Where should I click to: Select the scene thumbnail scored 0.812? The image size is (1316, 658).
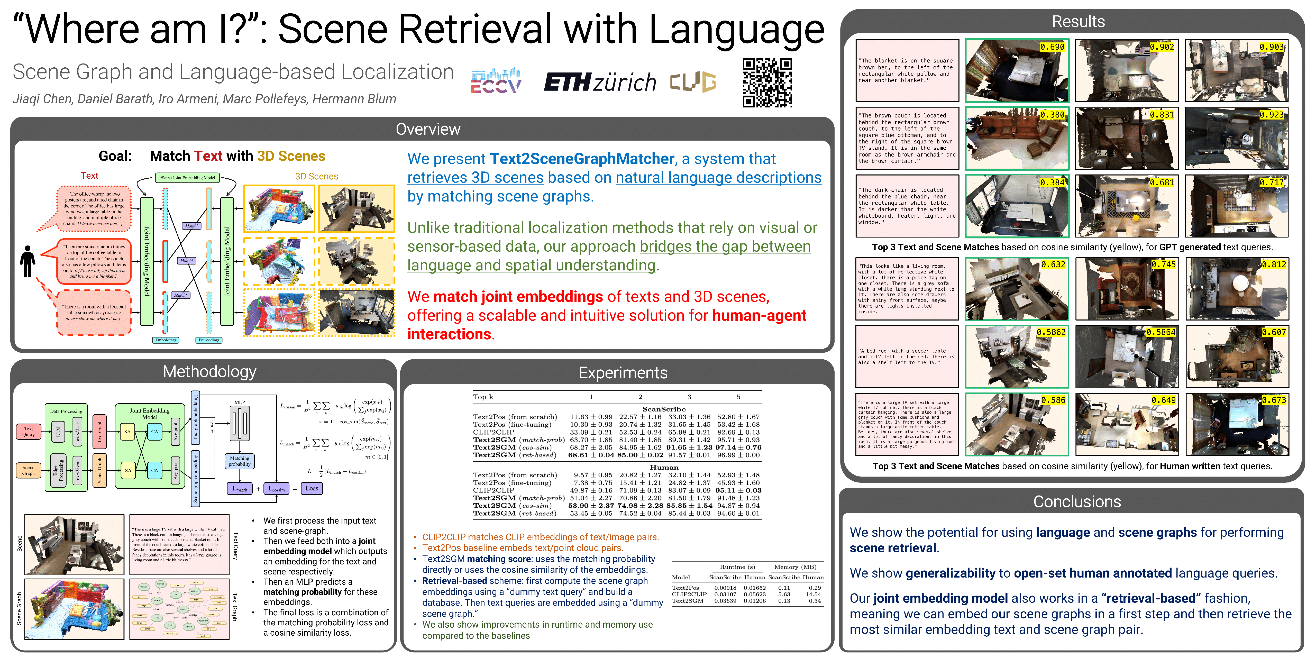pyautogui.click(x=1236, y=289)
